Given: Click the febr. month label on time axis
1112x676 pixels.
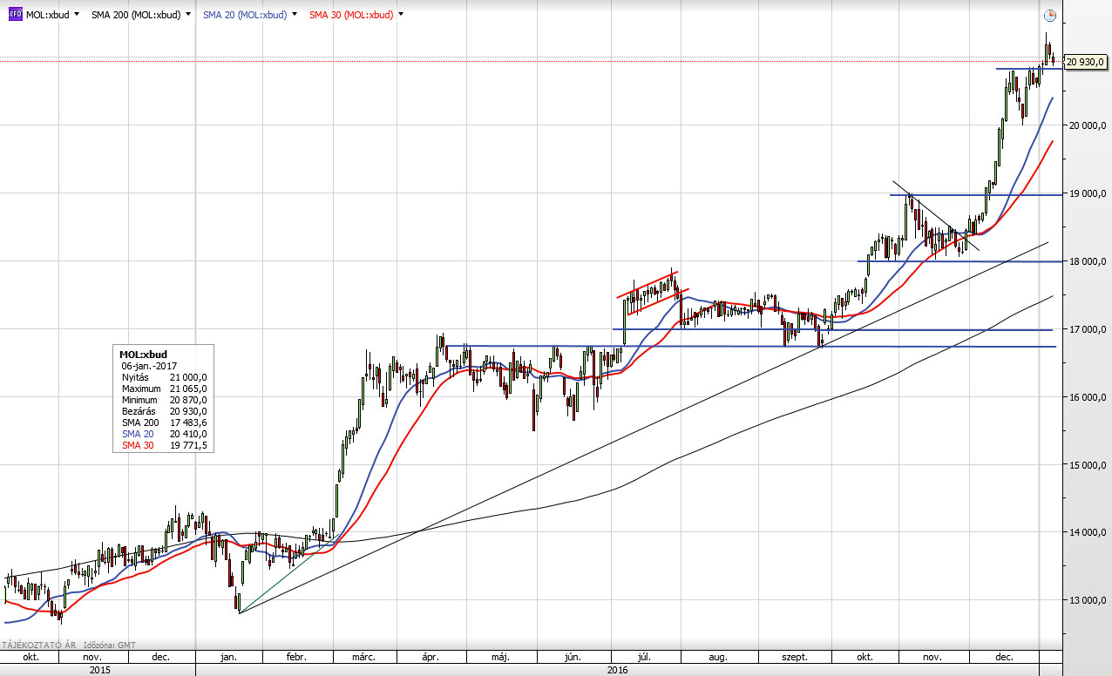Looking at the screenshot, I should click(x=297, y=657).
